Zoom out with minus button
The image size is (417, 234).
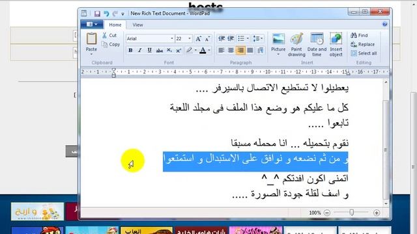coord(327,213)
